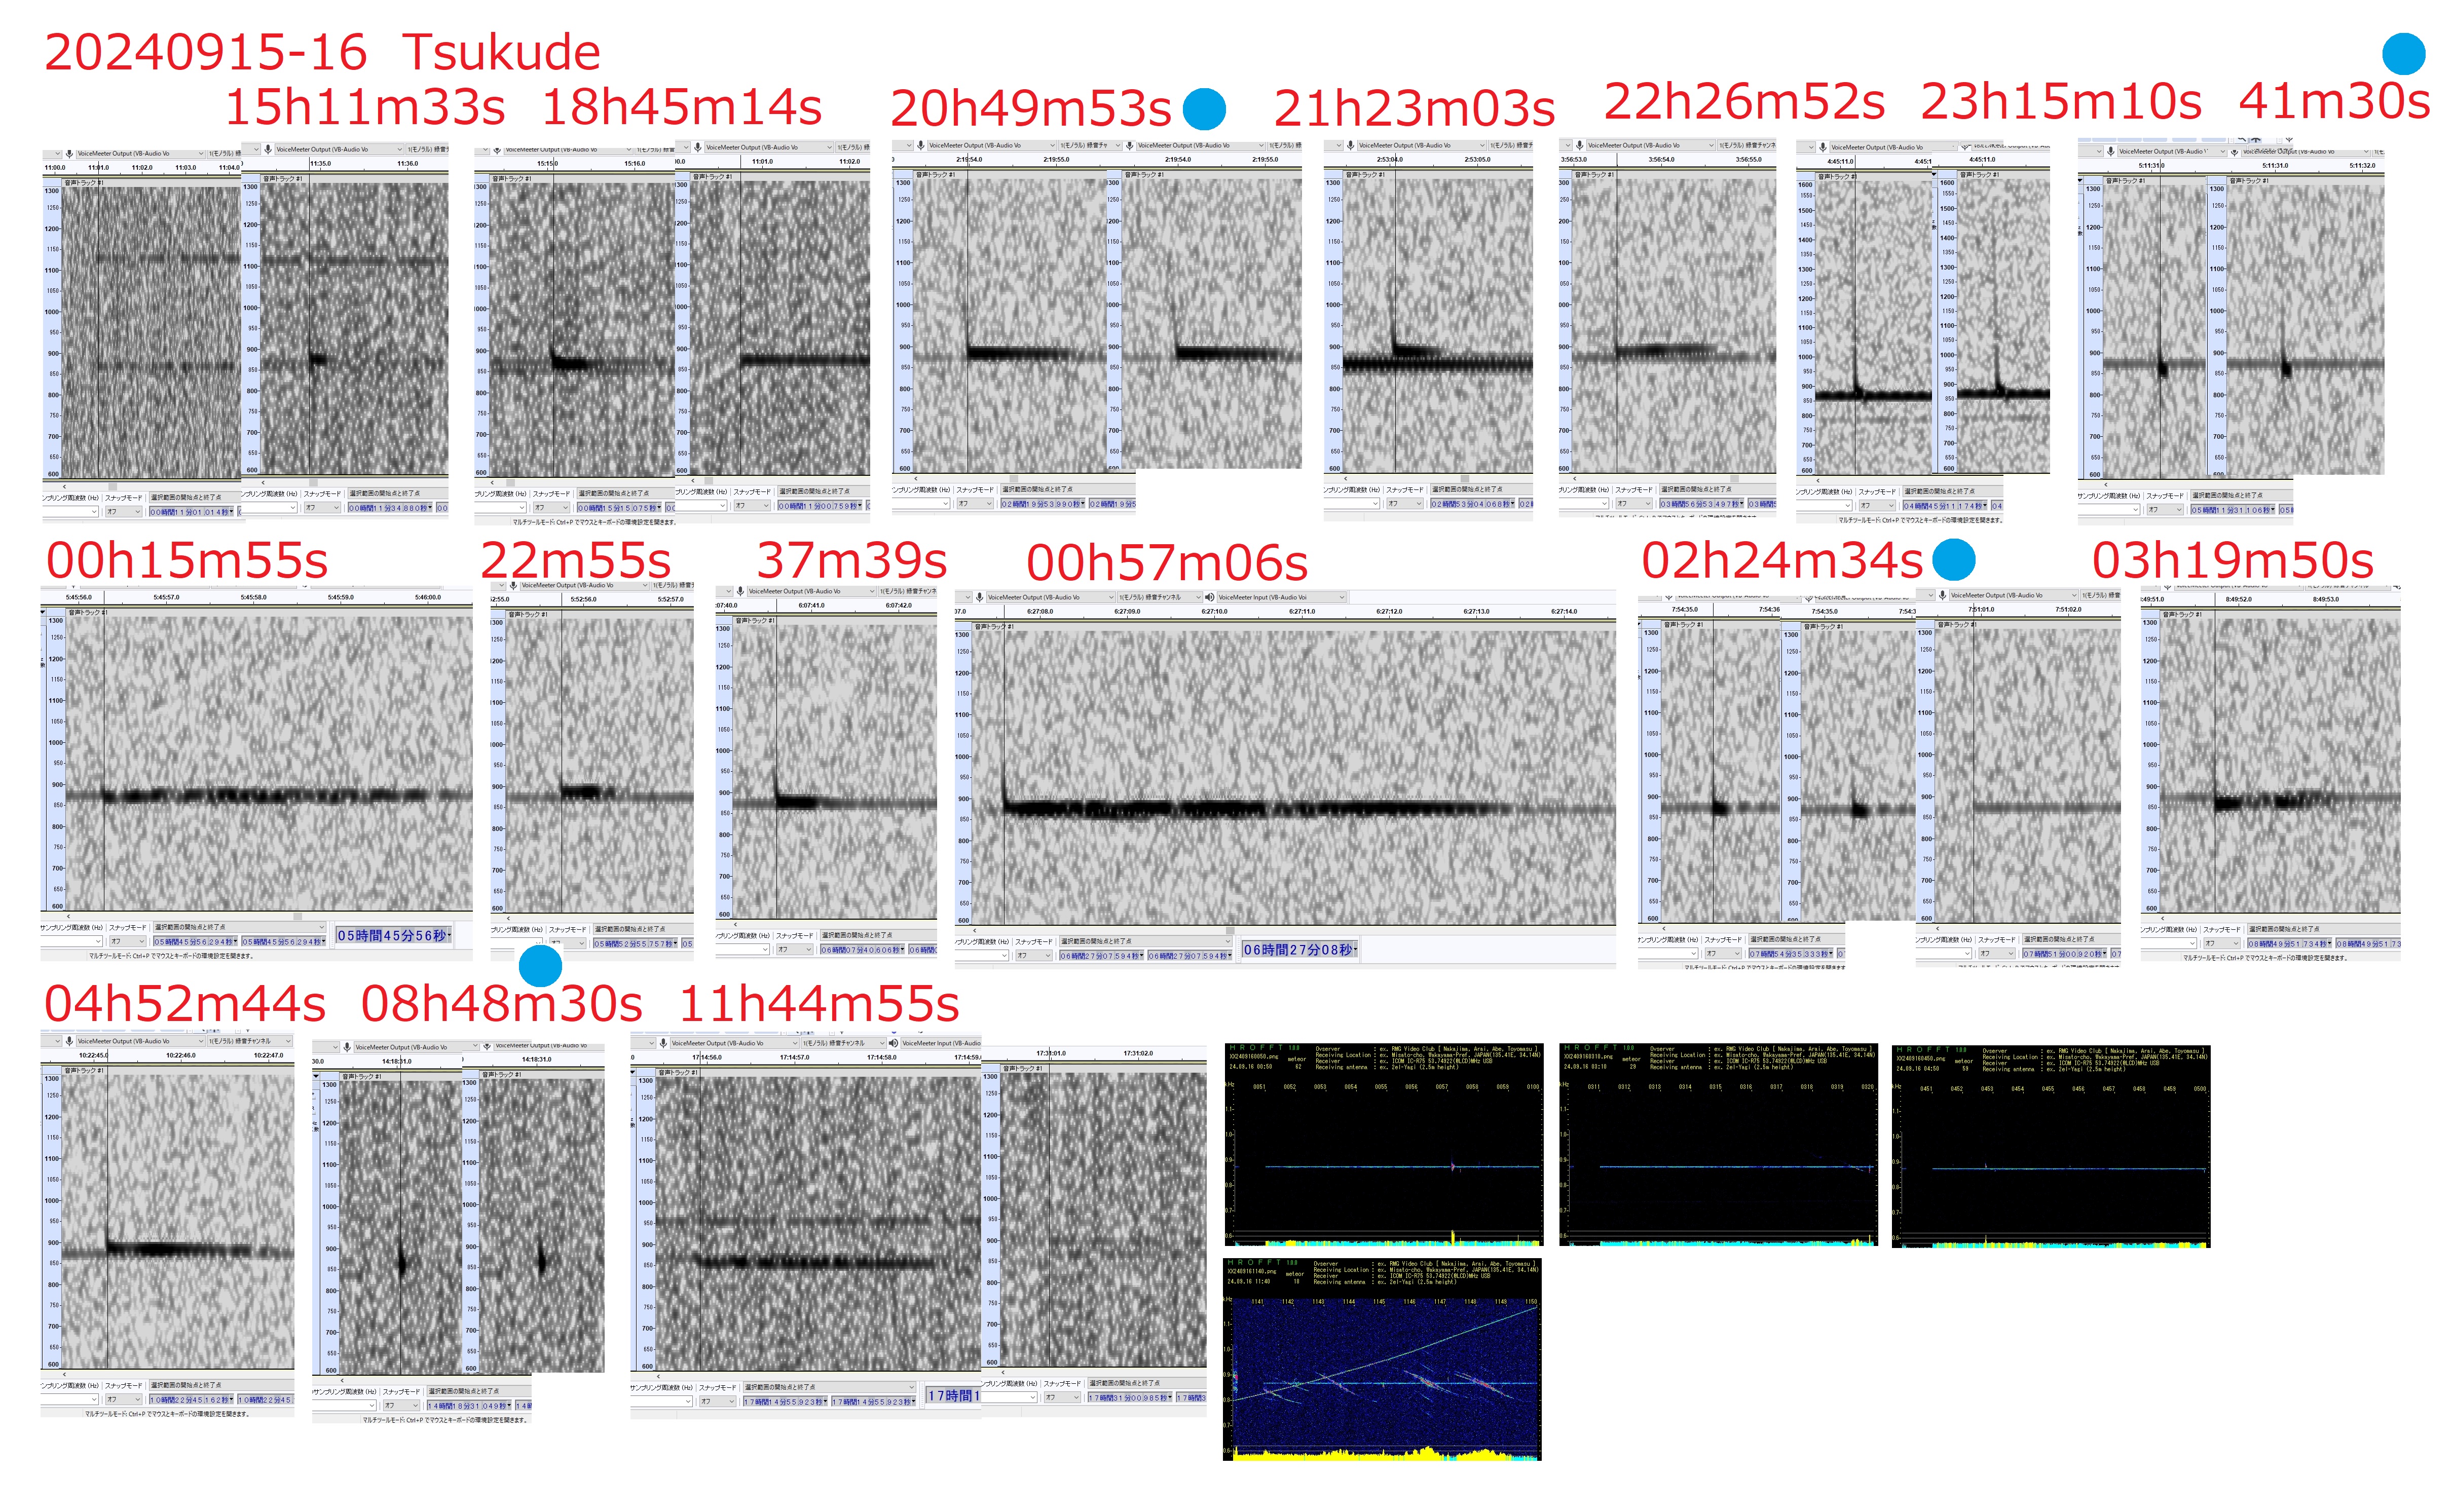Viewport: 2453px width, 1512px height.
Task: Click the blue dot above the 08h48m30s label
Action: point(540,966)
